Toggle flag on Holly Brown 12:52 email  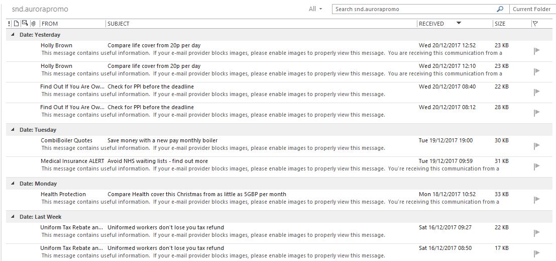pos(536,50)
